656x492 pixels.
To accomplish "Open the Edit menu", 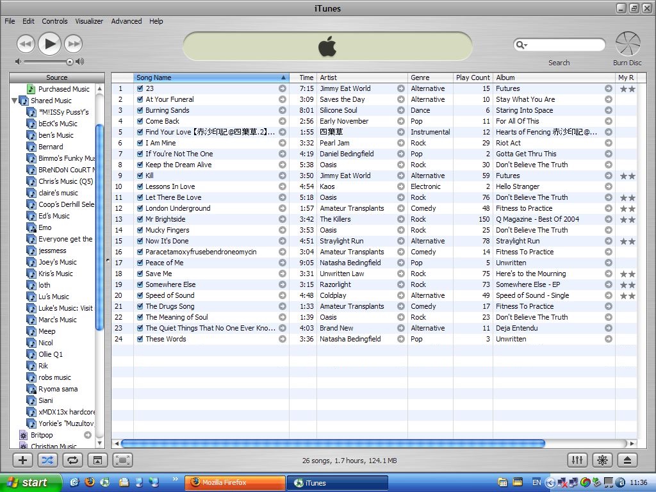I will click(x=28, y=21).
